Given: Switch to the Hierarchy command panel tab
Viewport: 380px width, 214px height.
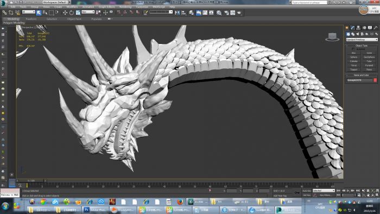Looking at the screenshot, I should tap(358, 28).
